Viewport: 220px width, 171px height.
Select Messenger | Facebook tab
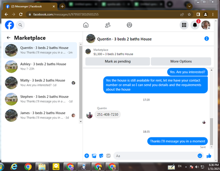pos(30,7)
